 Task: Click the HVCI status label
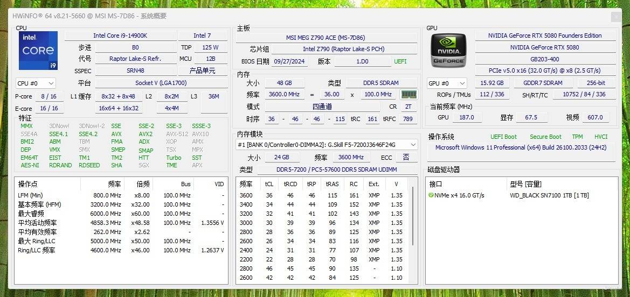click(601, 137)
